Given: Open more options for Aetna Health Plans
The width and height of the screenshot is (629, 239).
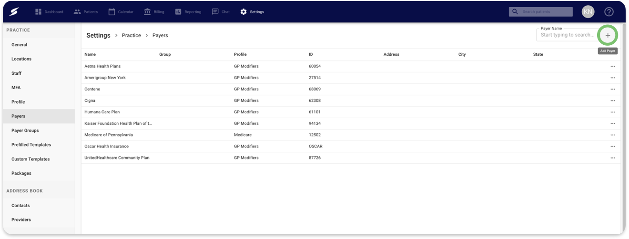Looking at the screenshot, I should [x=613, y=66].
